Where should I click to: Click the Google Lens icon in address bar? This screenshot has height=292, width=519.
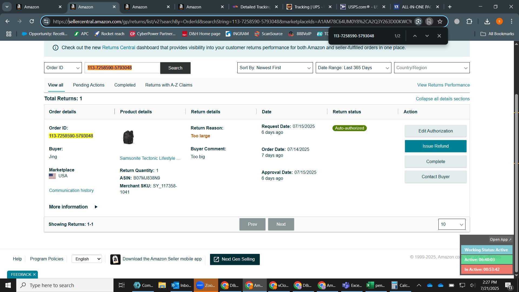pos(418,21)
